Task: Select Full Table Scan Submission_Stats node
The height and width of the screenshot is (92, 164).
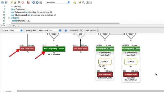Action: [x=105, y=74]
